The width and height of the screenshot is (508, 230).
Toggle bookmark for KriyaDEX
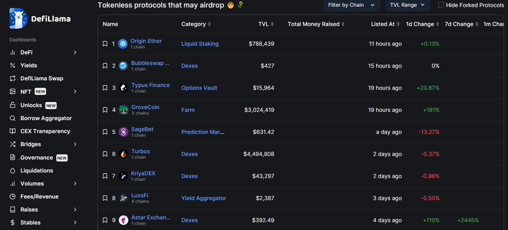(105, 176)
